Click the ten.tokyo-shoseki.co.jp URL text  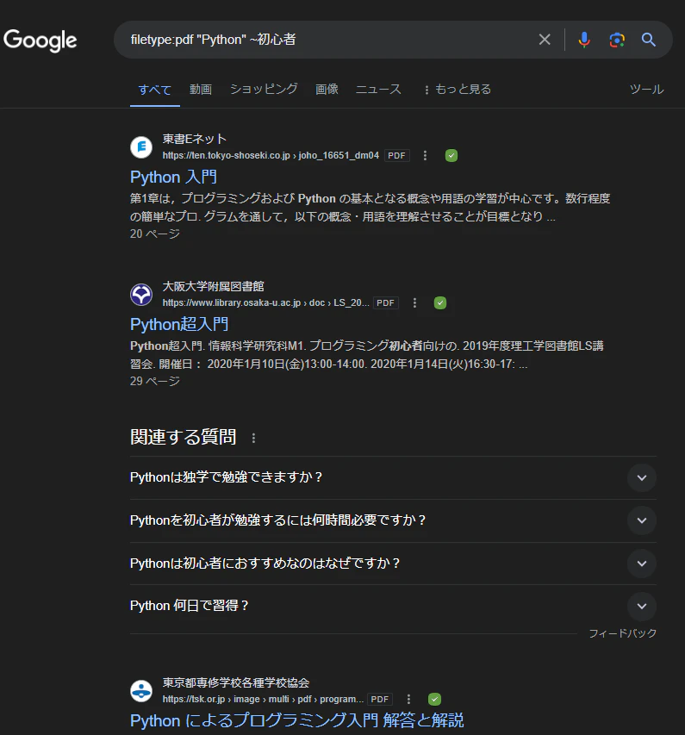click(271, 156)
